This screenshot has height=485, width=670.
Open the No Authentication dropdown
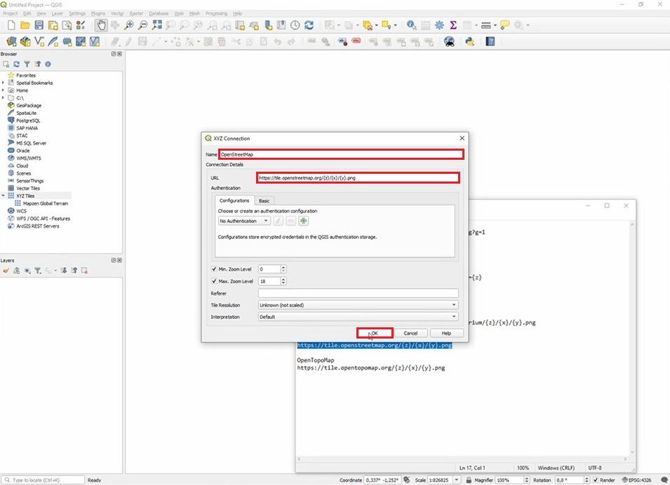coord(244,221)
